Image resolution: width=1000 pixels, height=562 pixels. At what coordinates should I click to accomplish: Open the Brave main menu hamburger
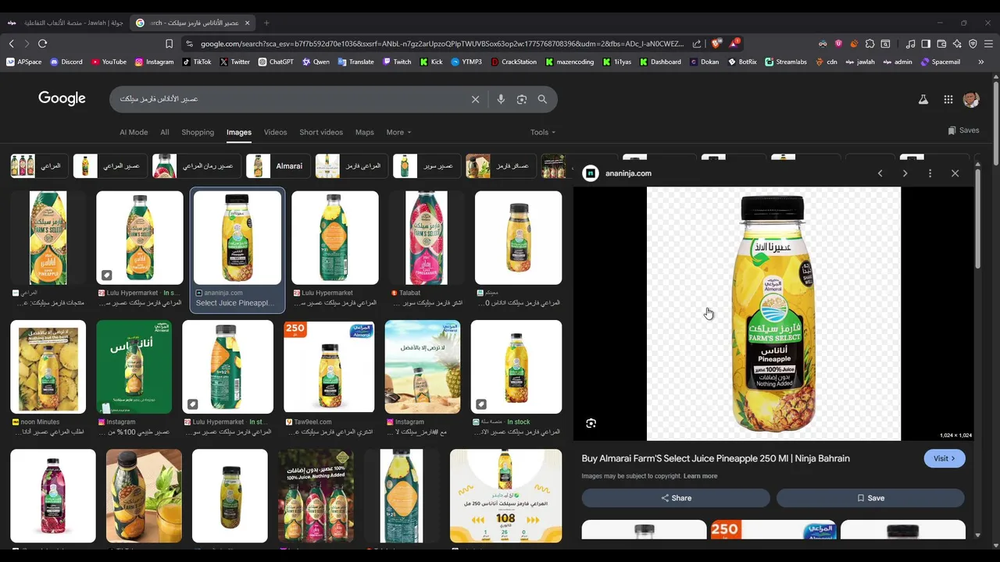click(988, 44)
